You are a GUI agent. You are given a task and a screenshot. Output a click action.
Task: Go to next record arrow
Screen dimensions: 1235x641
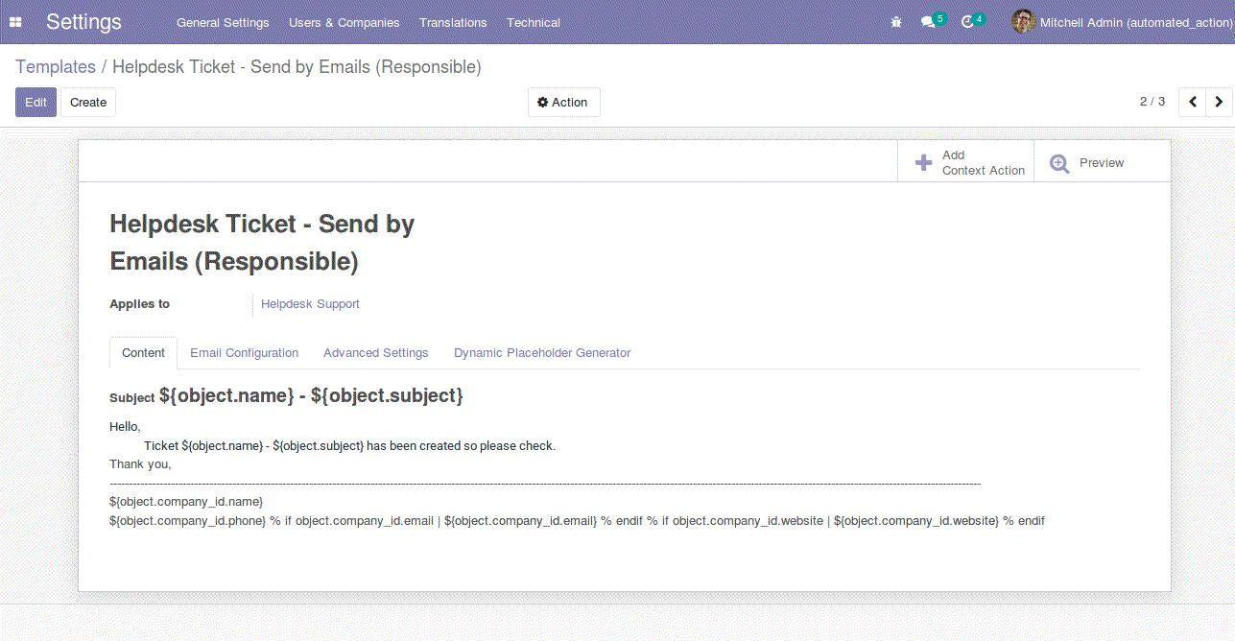(1219, 102)
